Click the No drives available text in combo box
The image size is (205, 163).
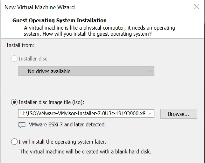(x=49, y=71)
